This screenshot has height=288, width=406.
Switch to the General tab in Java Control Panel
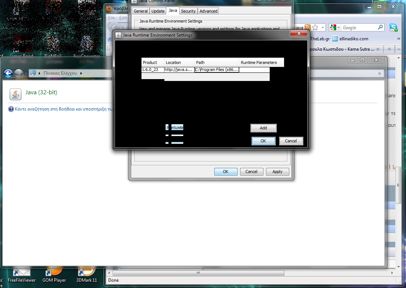click(x=141, y=11)
